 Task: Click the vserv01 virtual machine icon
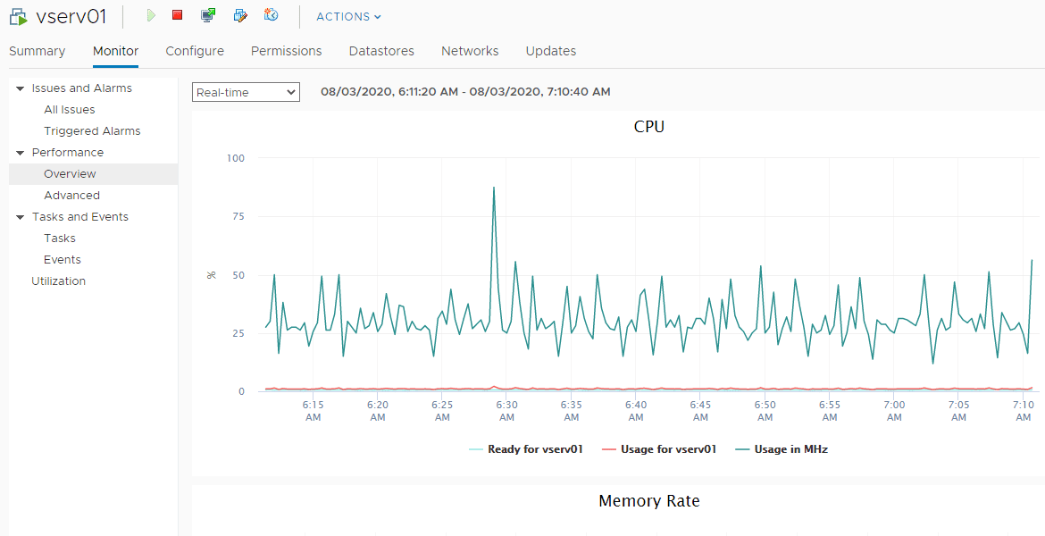pyautogui.click(x=18, y=16)
